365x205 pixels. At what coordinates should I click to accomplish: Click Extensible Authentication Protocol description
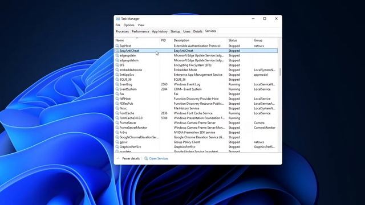tap(197, 46)
